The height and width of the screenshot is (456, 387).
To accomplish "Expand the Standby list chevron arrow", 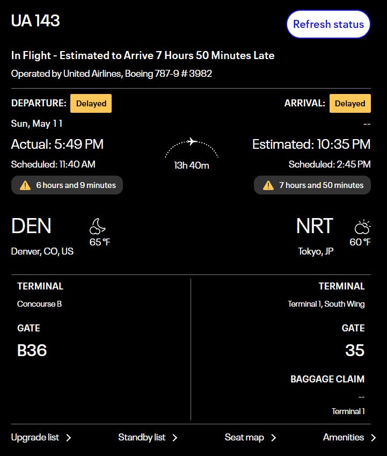I will (x=175, y=438).
